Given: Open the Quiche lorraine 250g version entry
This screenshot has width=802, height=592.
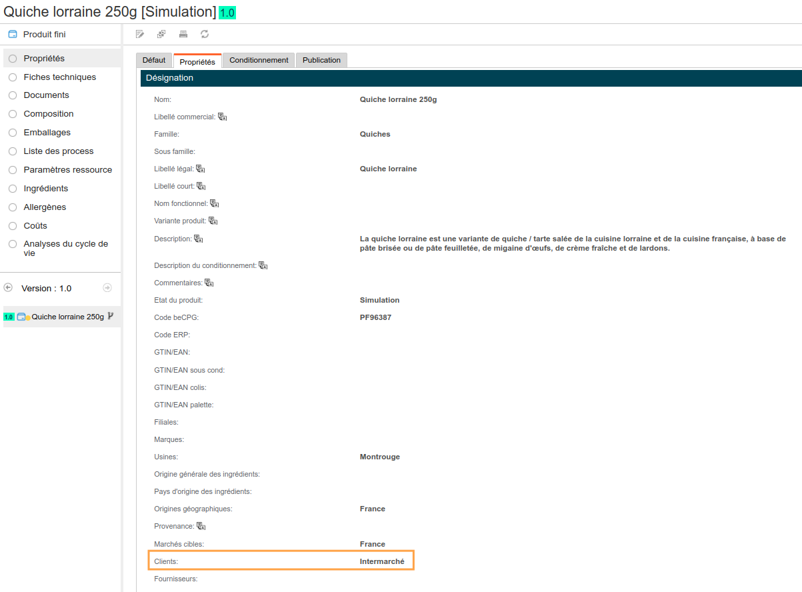Looking at the screenshot, I should click(67, 317).
